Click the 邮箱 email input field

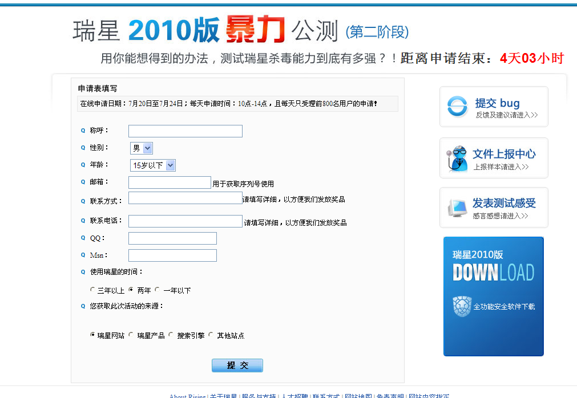(x=170, y=182)
